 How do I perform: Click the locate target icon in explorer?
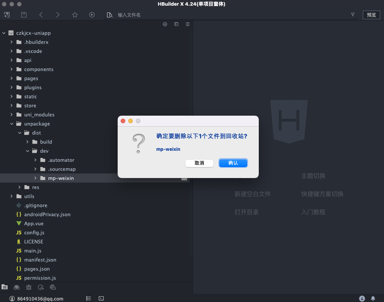[165, 24]
